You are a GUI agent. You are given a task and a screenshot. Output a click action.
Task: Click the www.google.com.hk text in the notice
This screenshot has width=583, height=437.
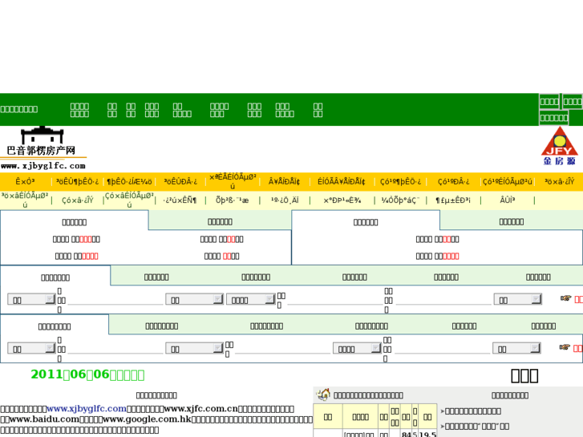tap(147, 419)
